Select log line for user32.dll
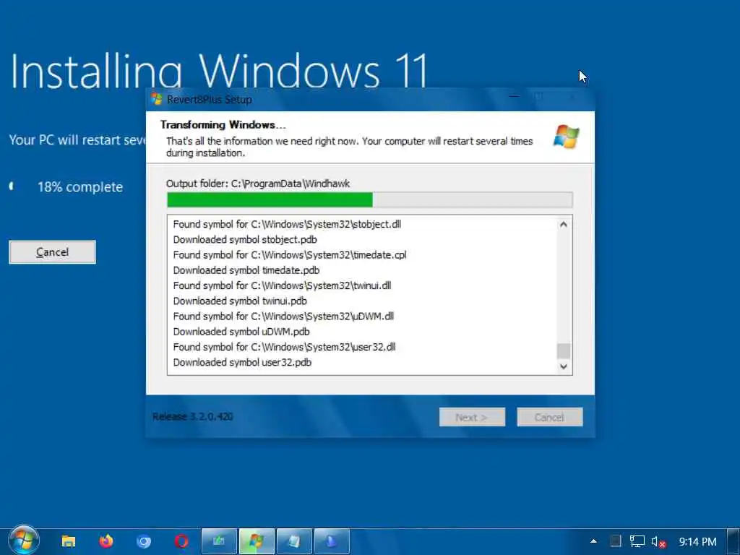This screenshot has height=555, width=740. 284,347
